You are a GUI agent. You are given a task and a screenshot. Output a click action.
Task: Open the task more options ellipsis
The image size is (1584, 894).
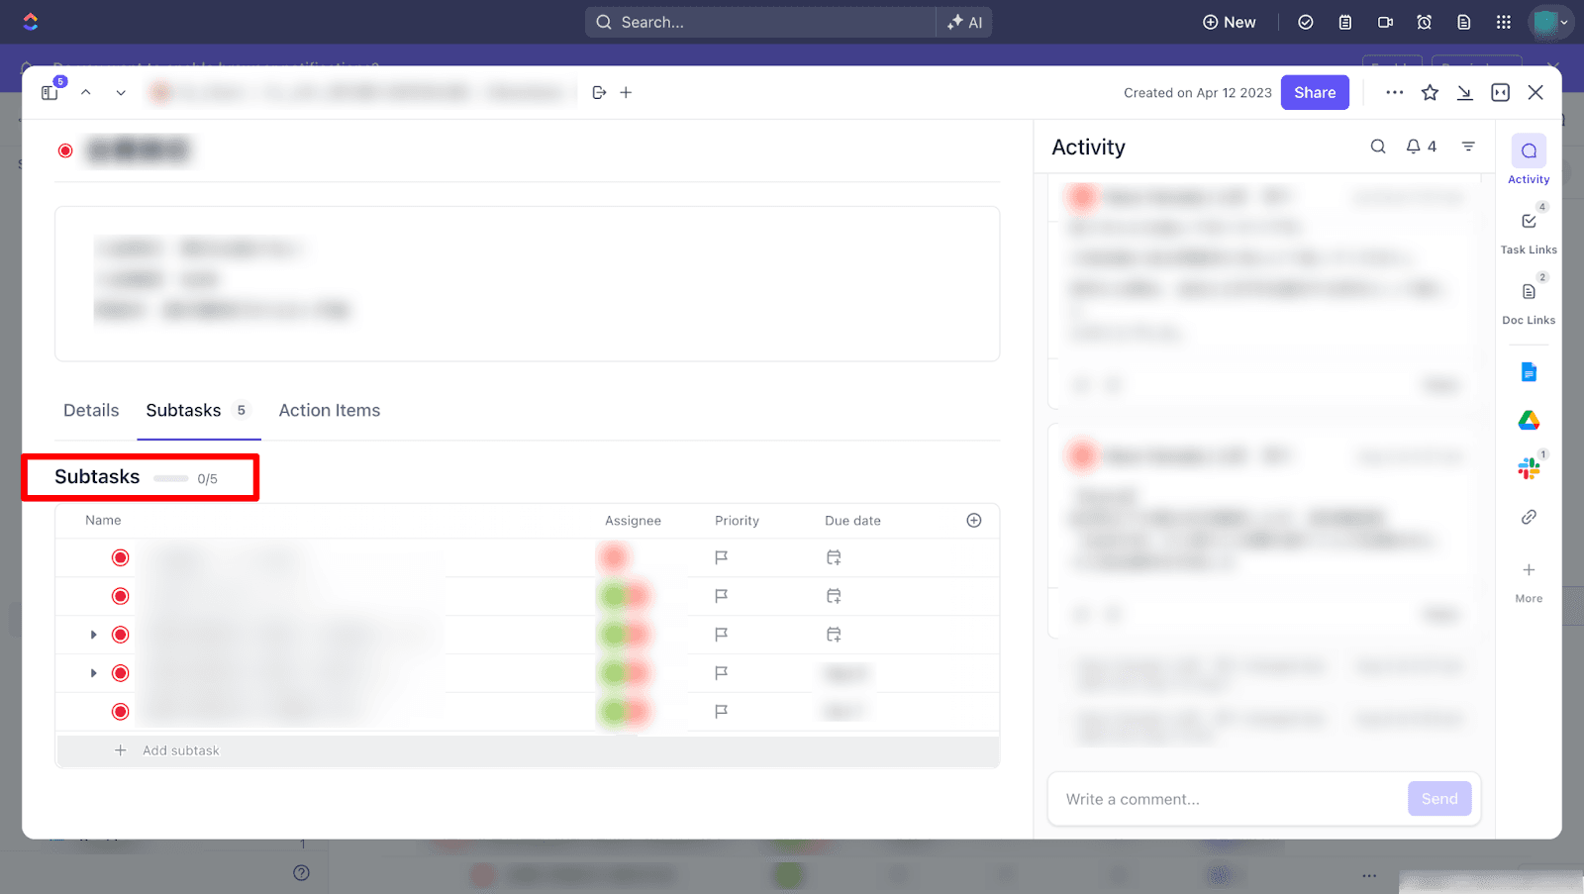pos(1394,92)
